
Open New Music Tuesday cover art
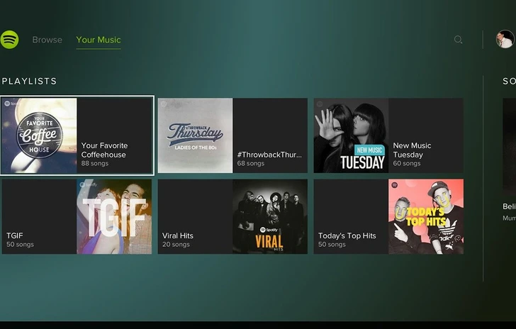click(x=351, y=135)
